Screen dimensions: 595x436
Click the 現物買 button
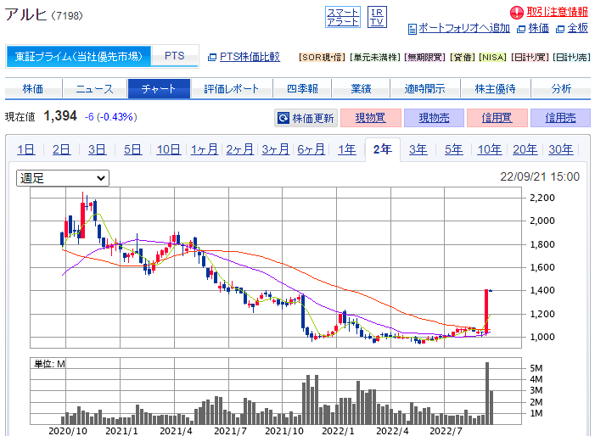(x=371, y=118)
